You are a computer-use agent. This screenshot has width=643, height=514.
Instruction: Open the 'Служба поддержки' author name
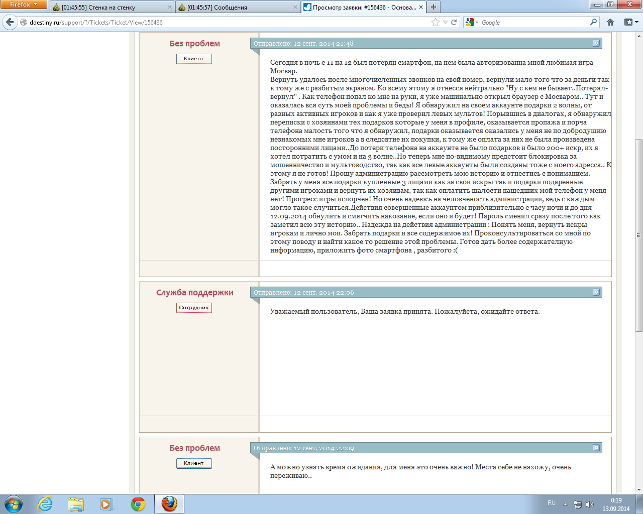pyautogui.click(x=195, y=293)
